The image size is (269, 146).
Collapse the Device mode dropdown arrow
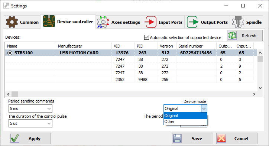click(x=204, y=108)
